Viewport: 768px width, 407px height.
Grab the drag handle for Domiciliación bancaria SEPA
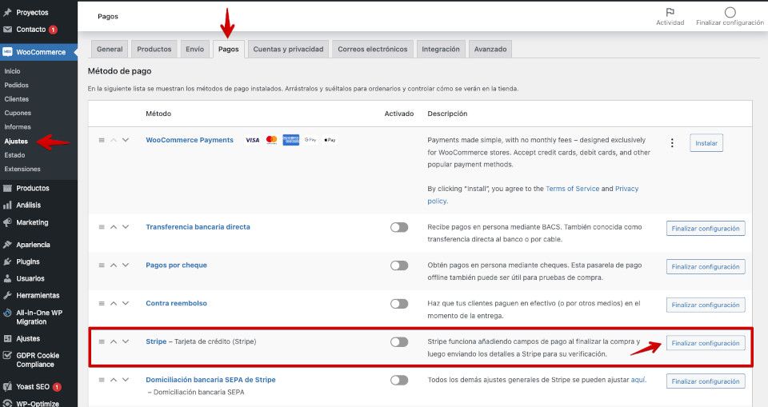(102, 380)
